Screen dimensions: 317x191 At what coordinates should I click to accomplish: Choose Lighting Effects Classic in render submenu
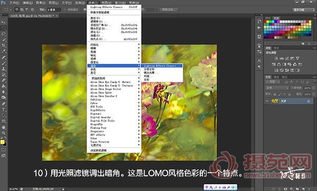pos(162,66)
